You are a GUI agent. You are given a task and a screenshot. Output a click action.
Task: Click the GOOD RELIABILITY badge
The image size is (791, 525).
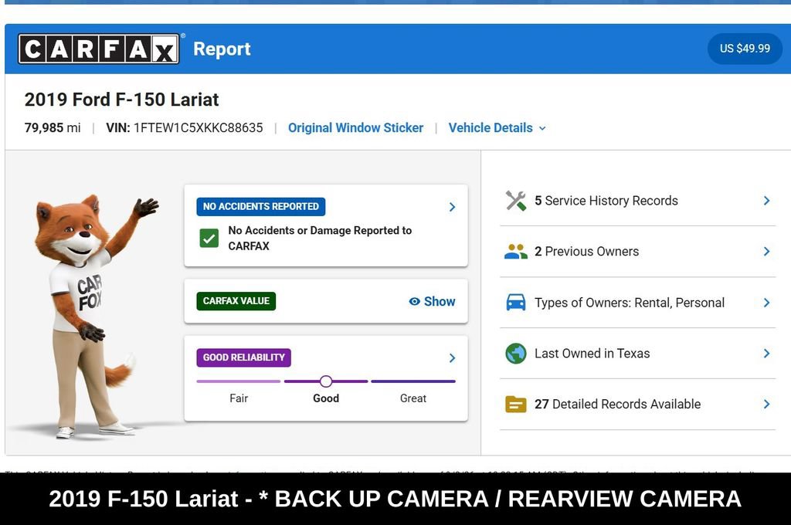243,357
